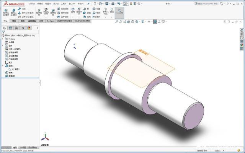This screenshot has width=245, height=153.
Task: Select the Swept Boss/Base tool
Action: click(22, 9)
